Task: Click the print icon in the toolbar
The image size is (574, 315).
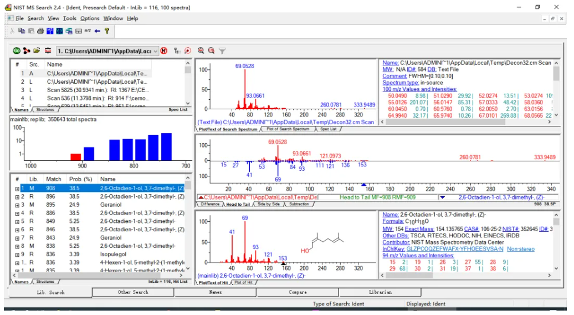Action: coord(40,31)
